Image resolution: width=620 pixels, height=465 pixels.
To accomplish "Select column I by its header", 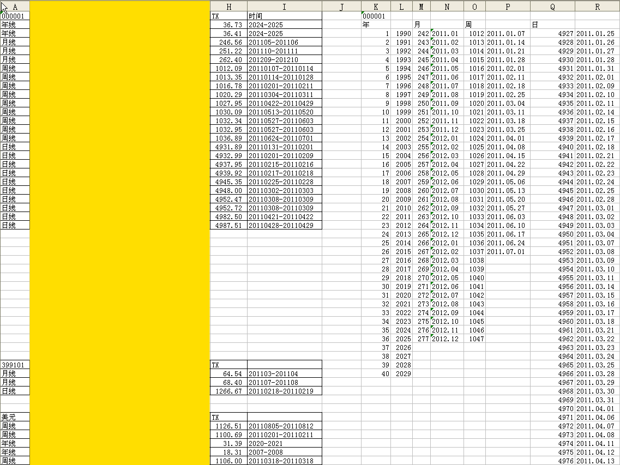I will [284, 6].
